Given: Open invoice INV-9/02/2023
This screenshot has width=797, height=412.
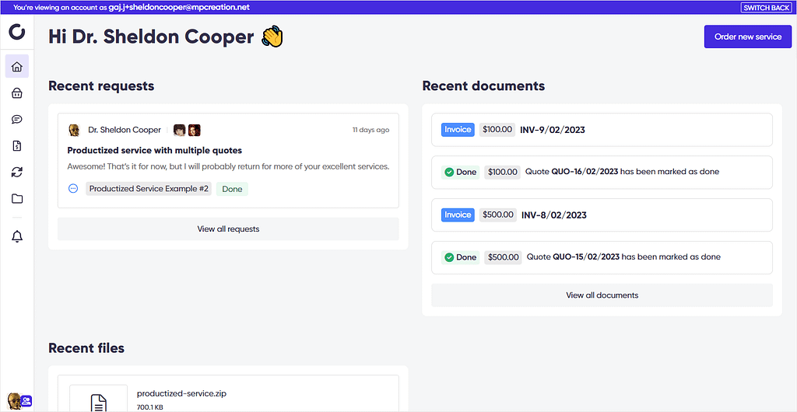Looking at the screenshot, I should point(602,129).
